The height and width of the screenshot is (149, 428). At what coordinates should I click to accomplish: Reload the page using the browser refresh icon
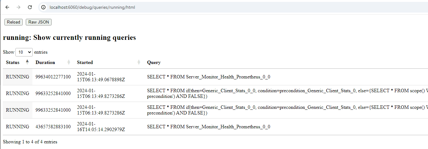point(30,7)
